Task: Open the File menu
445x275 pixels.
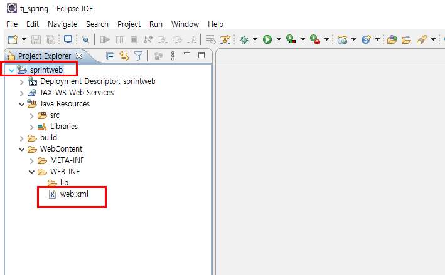Action: pos(12,24)
